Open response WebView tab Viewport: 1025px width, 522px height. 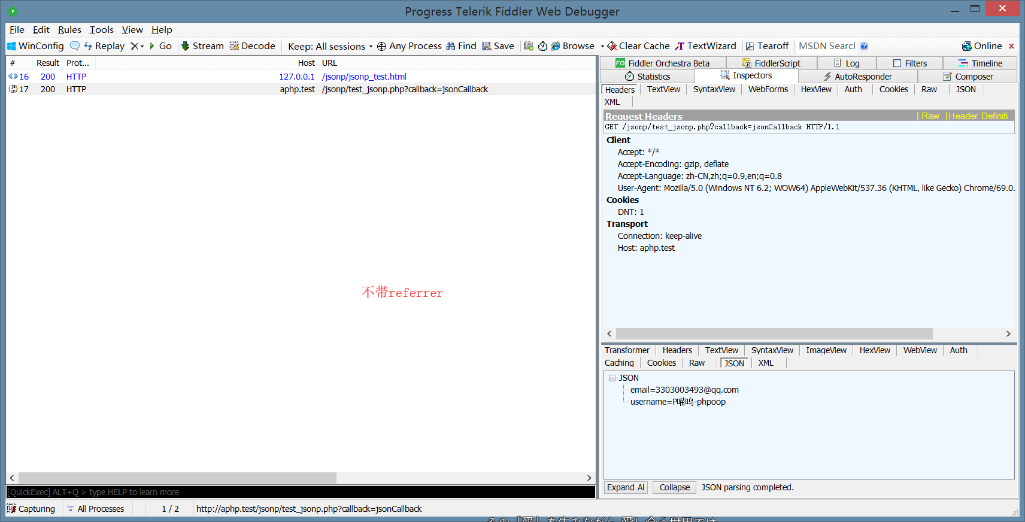[x=920, y=350]
